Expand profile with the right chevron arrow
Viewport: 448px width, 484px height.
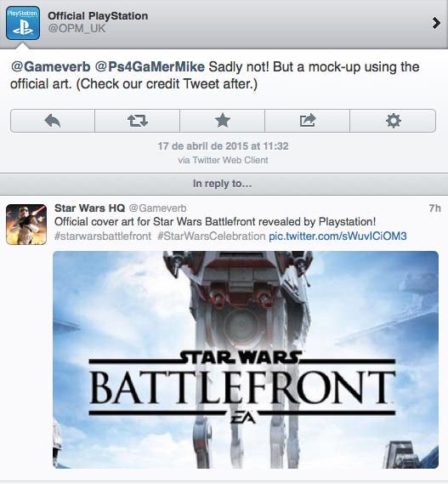click(435, 23)
